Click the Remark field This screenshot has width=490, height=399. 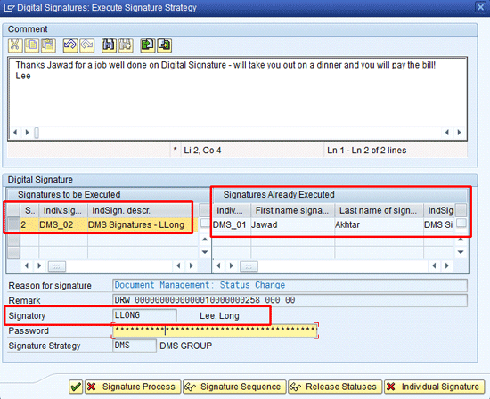tap(290, 300)
